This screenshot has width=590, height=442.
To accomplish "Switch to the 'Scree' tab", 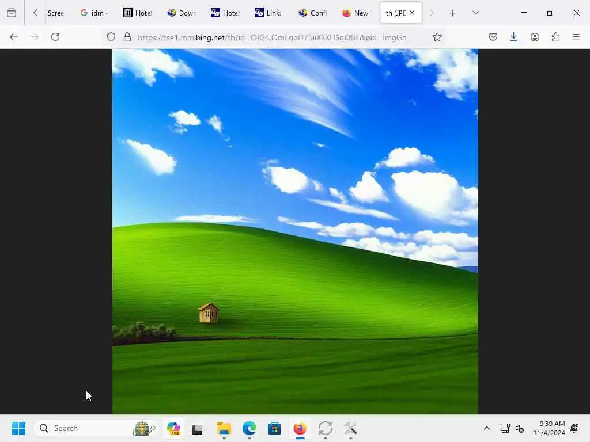I will coord(56,13).
